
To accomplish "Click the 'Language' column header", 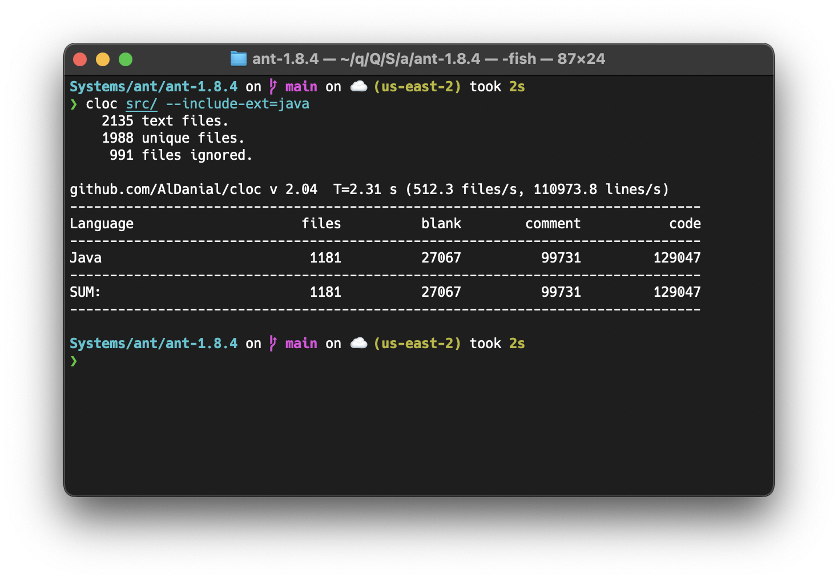I will [102, 224].
